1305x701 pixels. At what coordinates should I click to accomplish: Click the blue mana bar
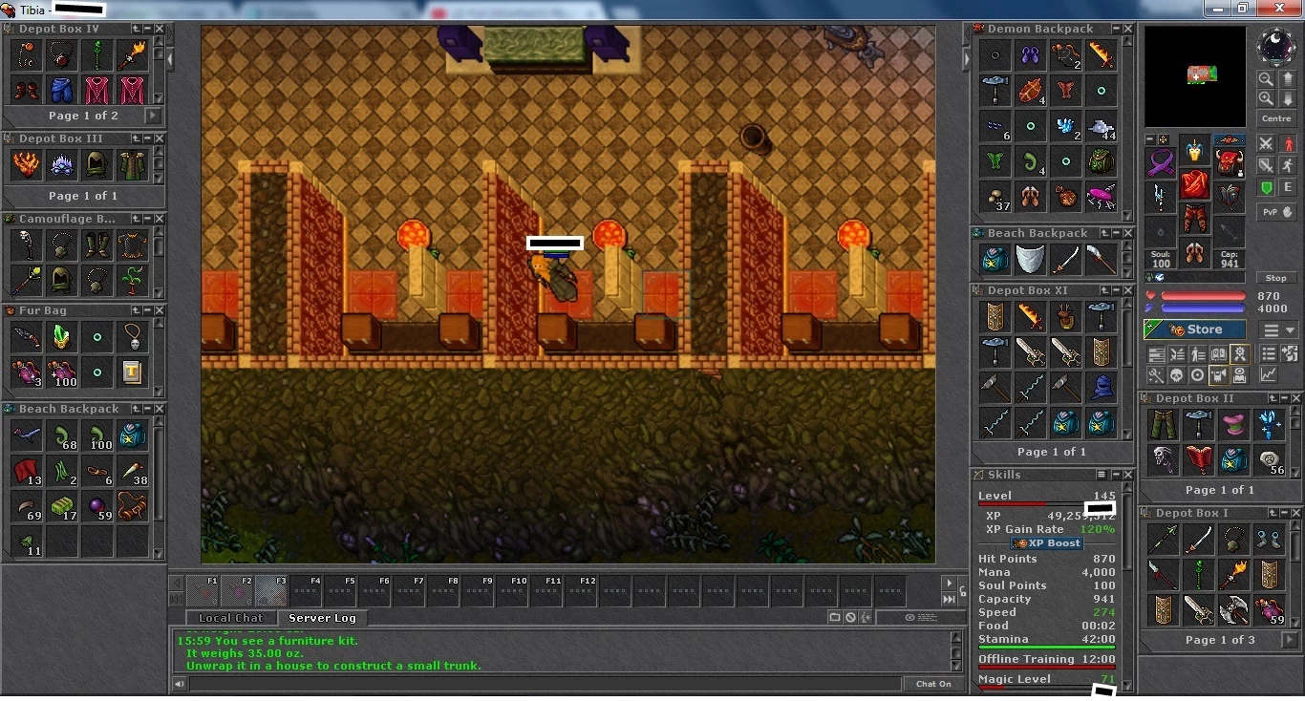click(1203, 309)
